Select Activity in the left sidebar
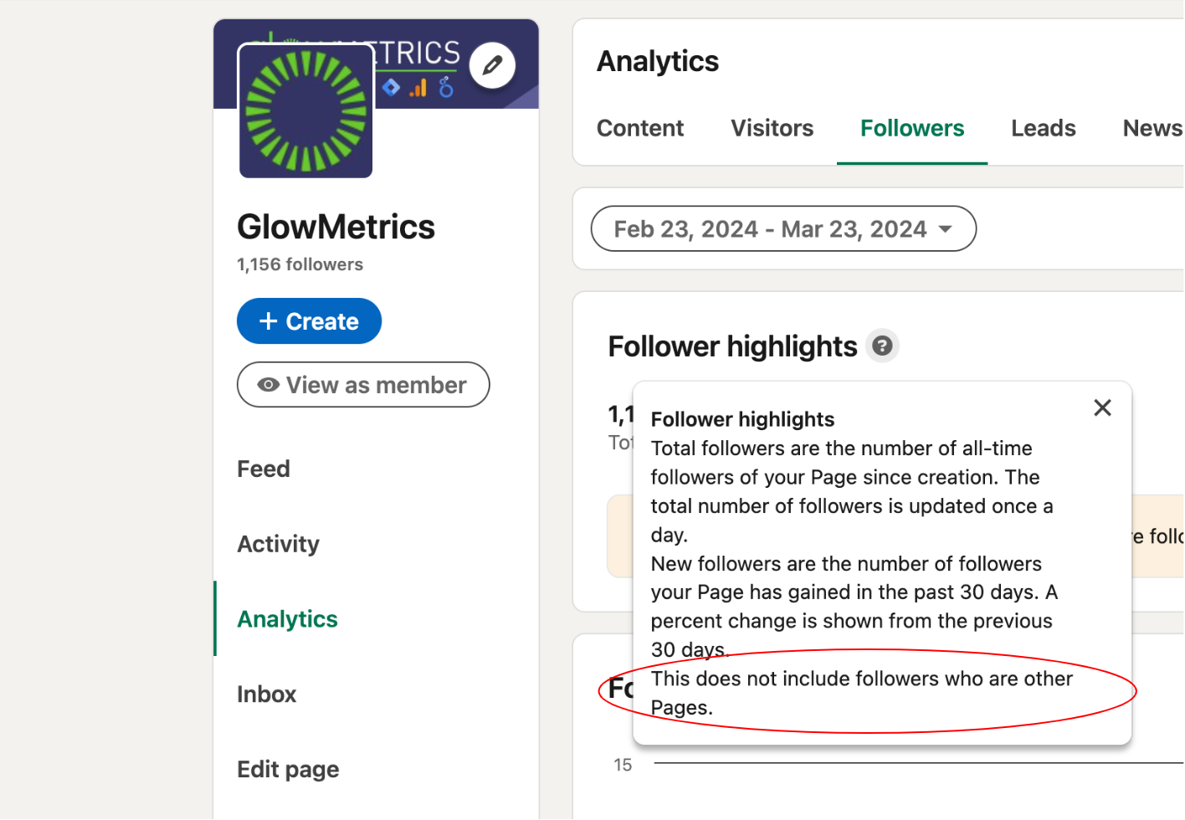This screenshot has height=820, width=1185. point(279,544)
